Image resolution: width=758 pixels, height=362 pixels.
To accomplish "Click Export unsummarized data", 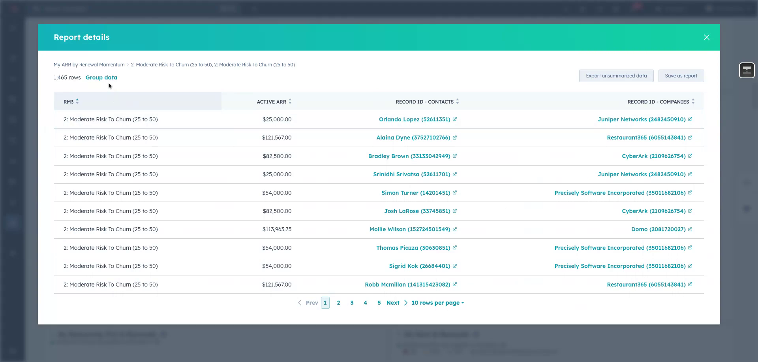I will click(616, 75).
